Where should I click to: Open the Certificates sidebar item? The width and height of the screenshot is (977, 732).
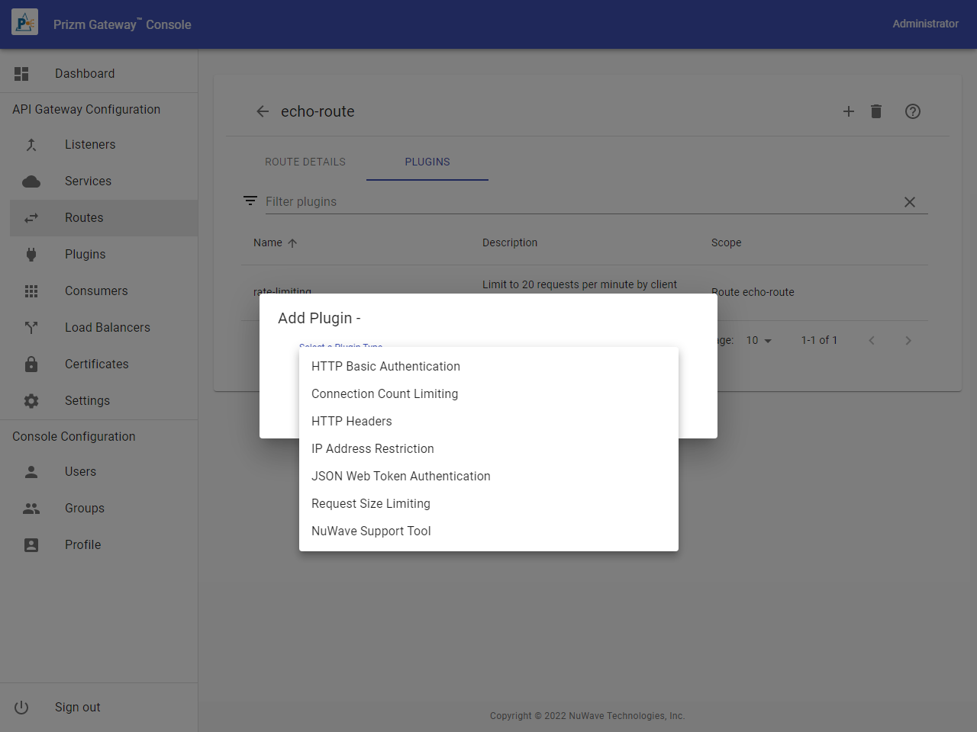click(x=96, y=364)
